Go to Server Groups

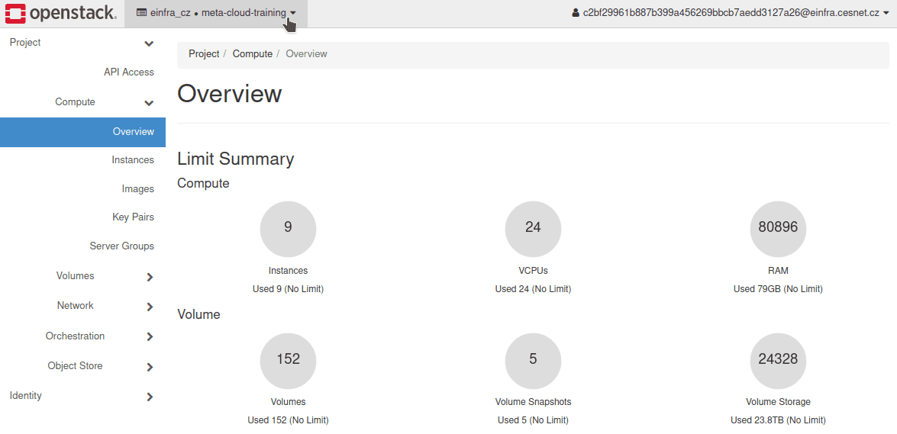[x=121, y=246]
